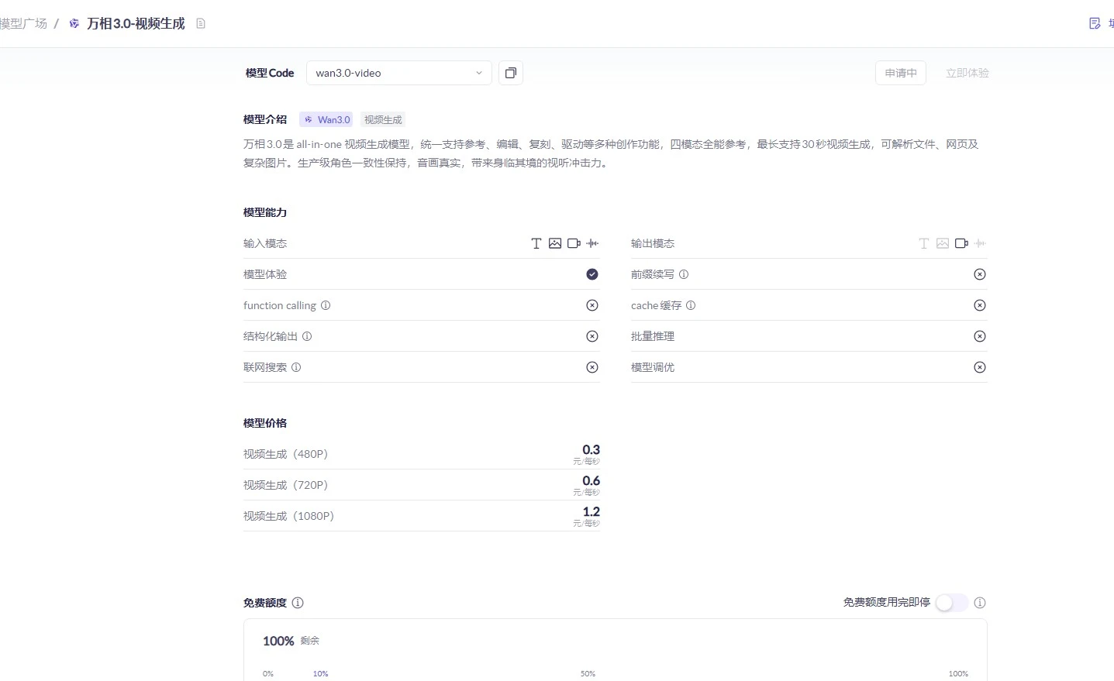Click the text input modality icon
This screenshot has height=681, width=1114.
[x=536, y=243]
